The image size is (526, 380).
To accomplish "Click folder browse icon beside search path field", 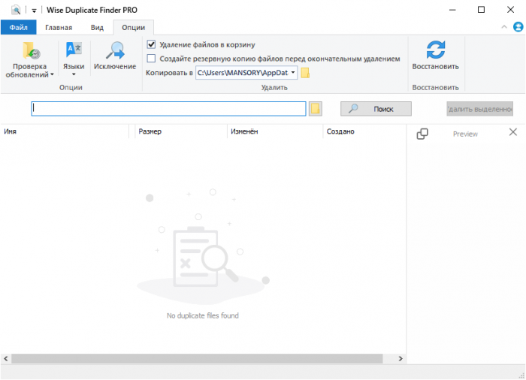I will point(316,109).
